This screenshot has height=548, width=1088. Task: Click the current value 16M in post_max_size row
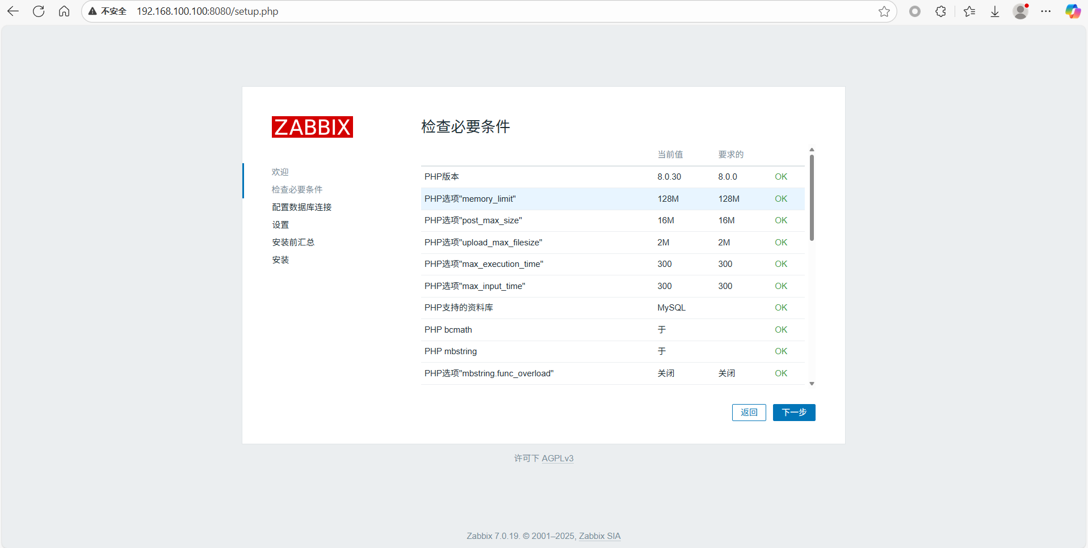coord(666,220)
